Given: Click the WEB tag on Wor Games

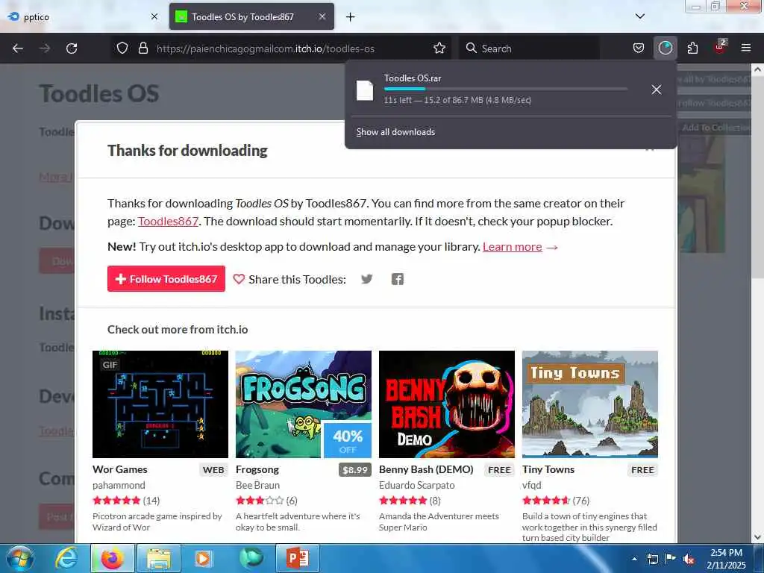Looking at the screenshot, I should [x=213, y=470].
